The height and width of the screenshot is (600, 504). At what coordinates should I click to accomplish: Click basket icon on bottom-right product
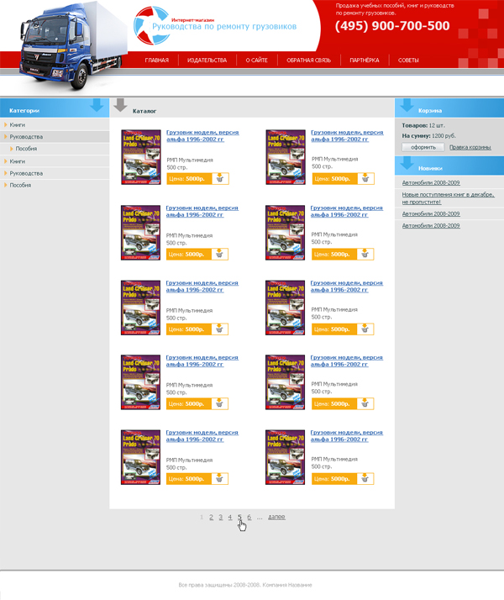click(x=365, y=478)
